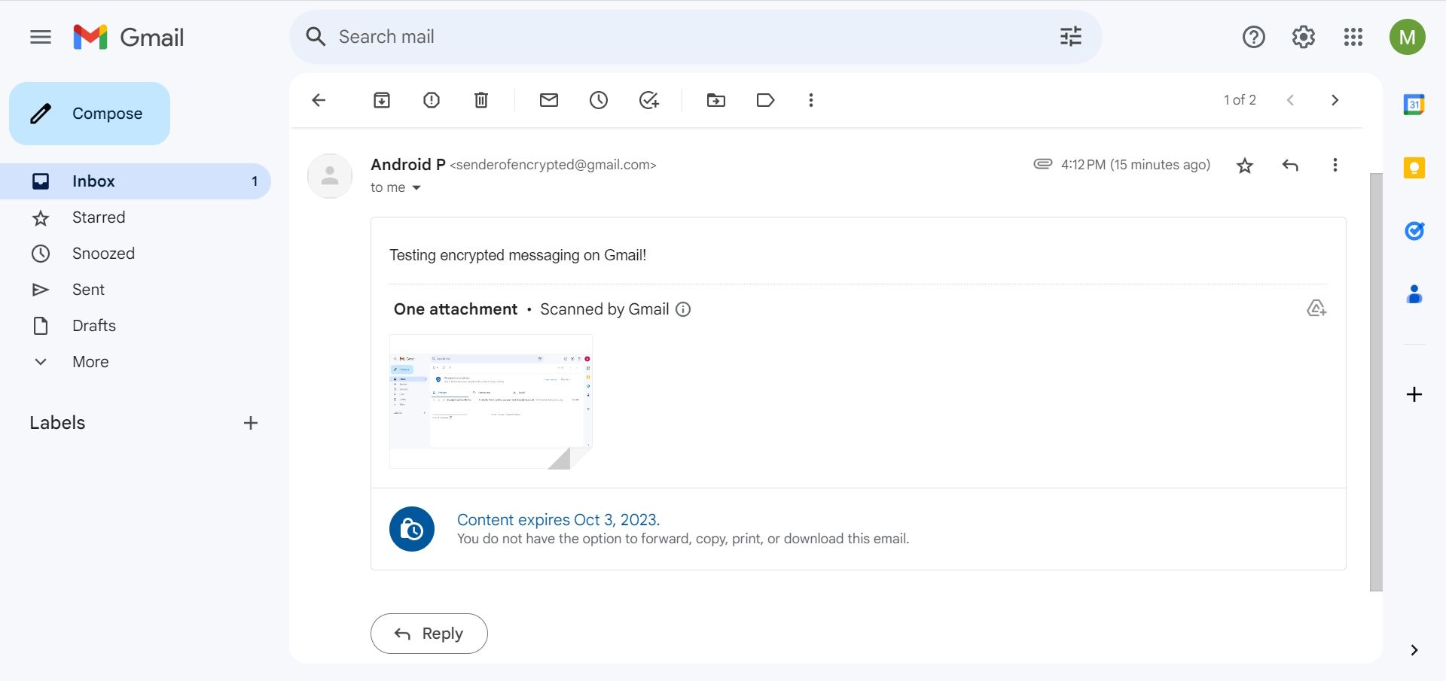The width and height of the screenshot is (1446, 681).
Task: Click the Reply button below the email
Action: pyautogui.click(x=429, y=634)
